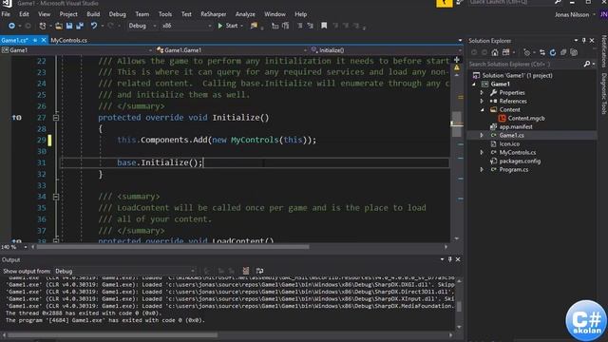The image size is (608, 342).
Task: Select packages.config in Solution Explorer
Action: coord(520,161)
